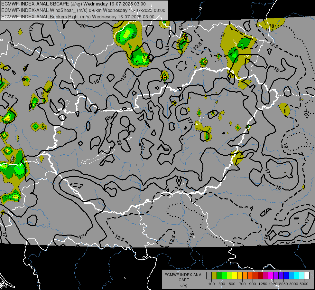The image size is (315, 290).
Task: Click the SBCAPE (J/kg) title line
Action: coord(74,4)
